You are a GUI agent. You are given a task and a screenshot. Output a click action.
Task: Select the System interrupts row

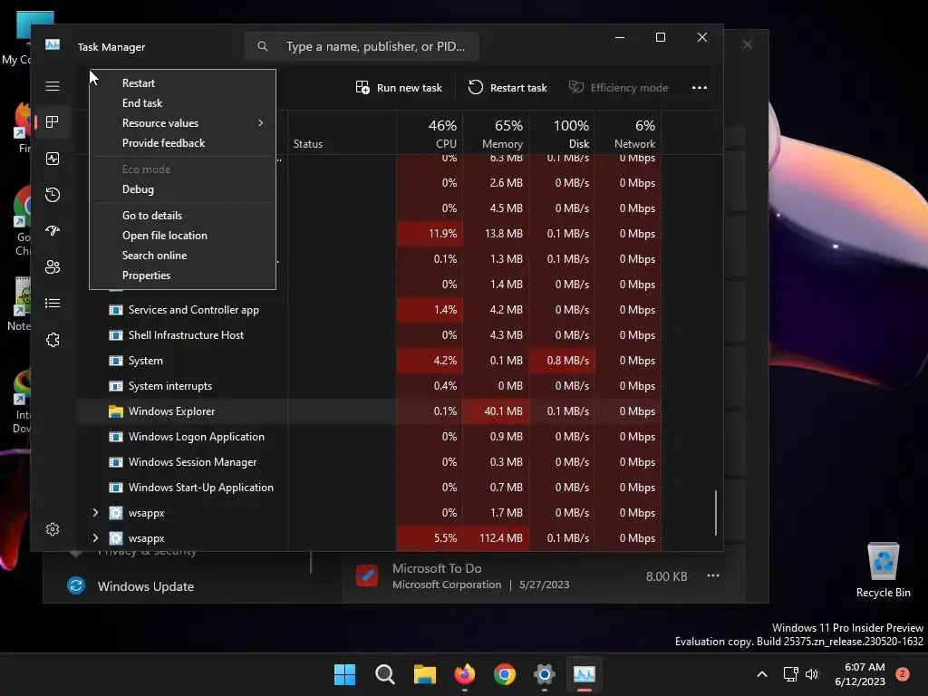pyautogui.click(x=370, y=386)
